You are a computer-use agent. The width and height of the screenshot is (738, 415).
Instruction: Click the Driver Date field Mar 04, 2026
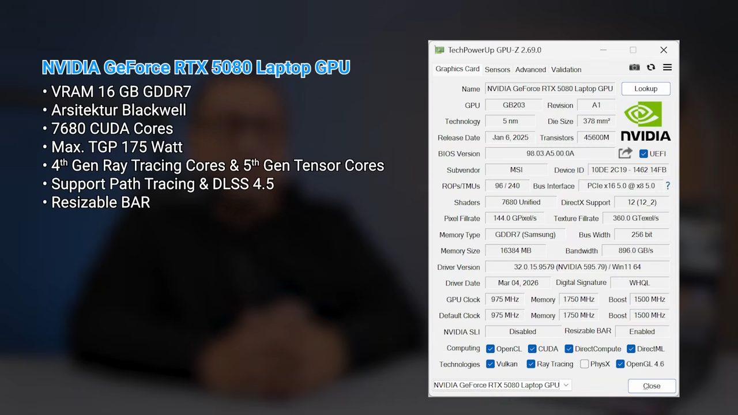(518, 283)
